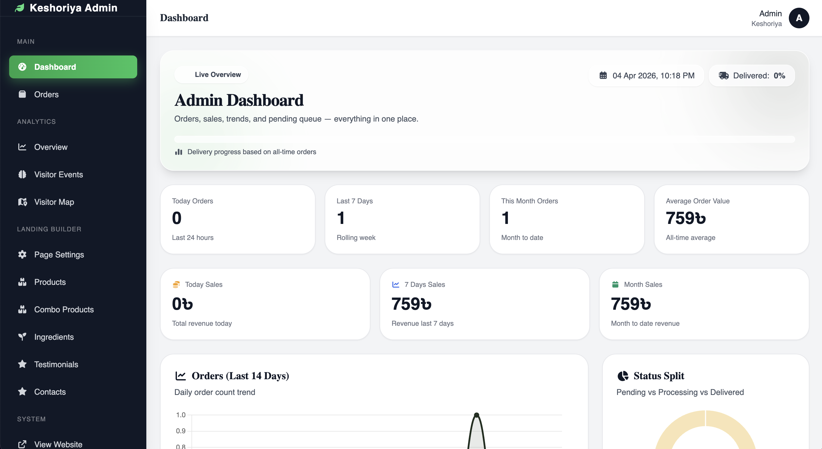Viewport: 822px width, 449px height.
Task: Click the Orders box icon in sidebar
Action: pos(22,94)
